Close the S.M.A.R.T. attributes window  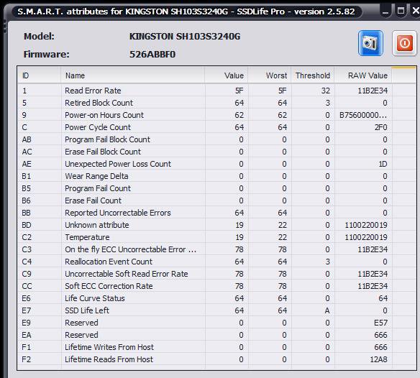point(416,11)
